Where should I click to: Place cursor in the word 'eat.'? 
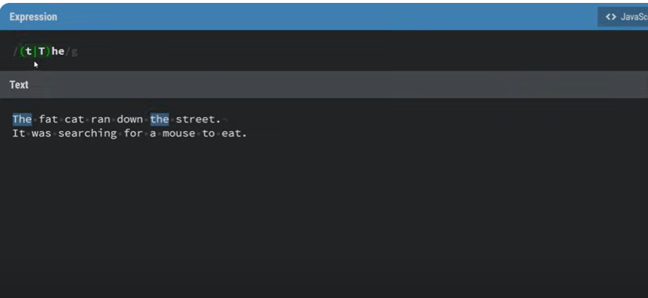coord(234,133)
